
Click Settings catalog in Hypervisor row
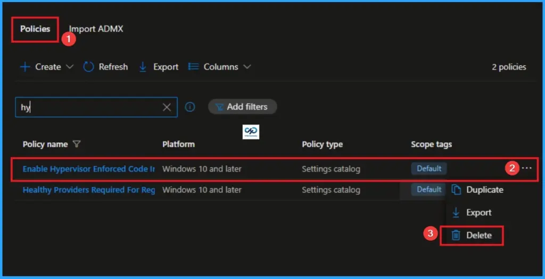point(331,169)
